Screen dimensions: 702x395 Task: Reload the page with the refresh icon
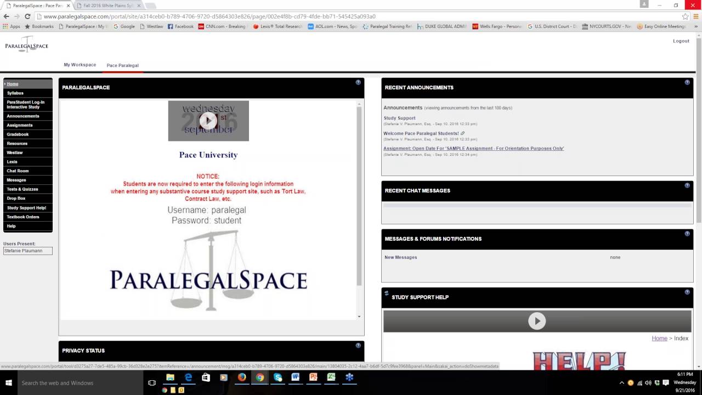(x=27, y=16)
